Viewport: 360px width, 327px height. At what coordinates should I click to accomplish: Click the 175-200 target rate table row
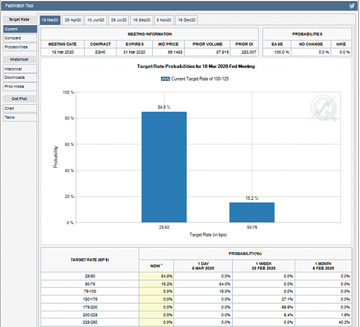click(196, 307)
